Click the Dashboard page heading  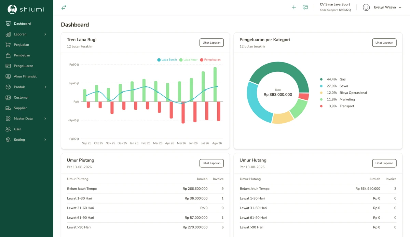coord(75,25)
